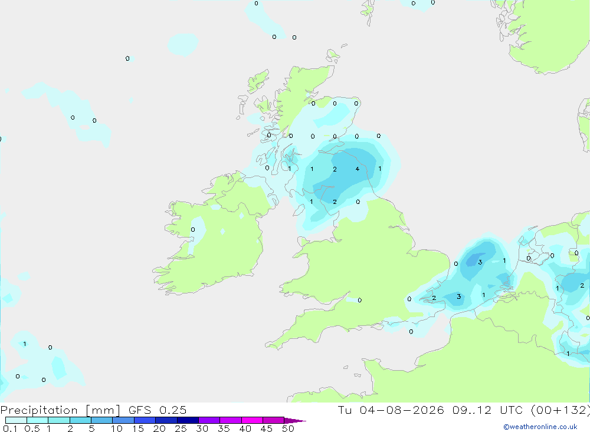Screen dimensions: 590x432
Task: Pick the purple swatch between 35 and 40
Action: pos(230,420)
